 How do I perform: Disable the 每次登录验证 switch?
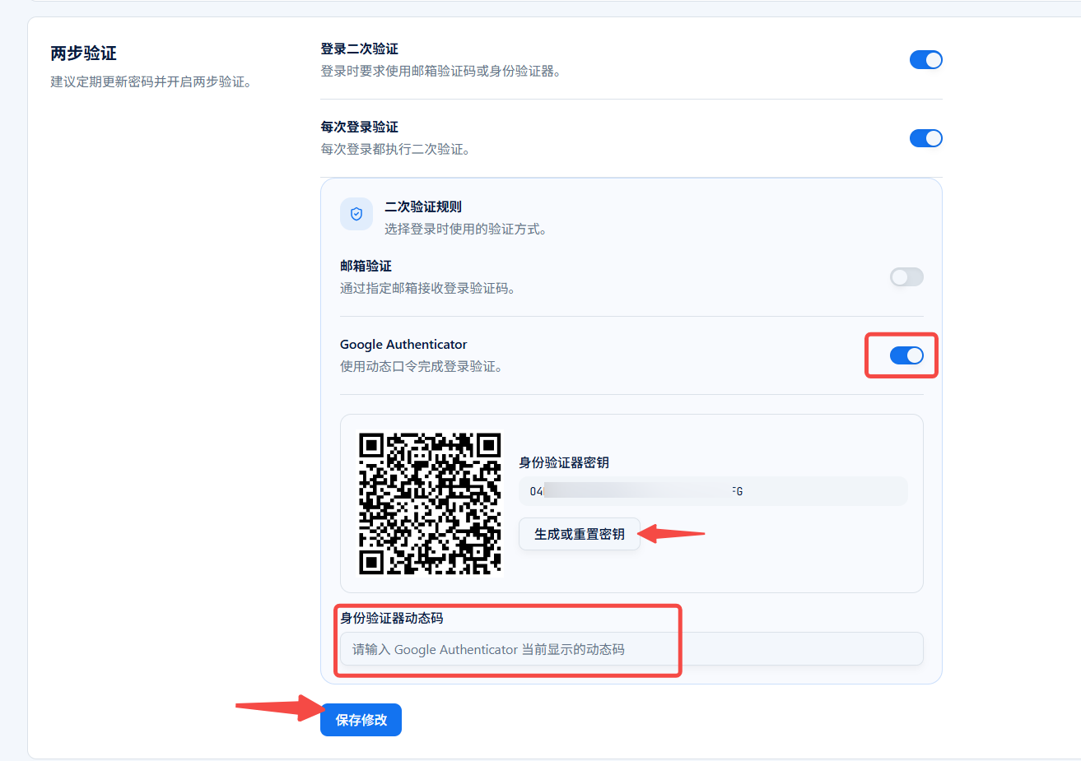pyautogui.click(x=925, y=138)
